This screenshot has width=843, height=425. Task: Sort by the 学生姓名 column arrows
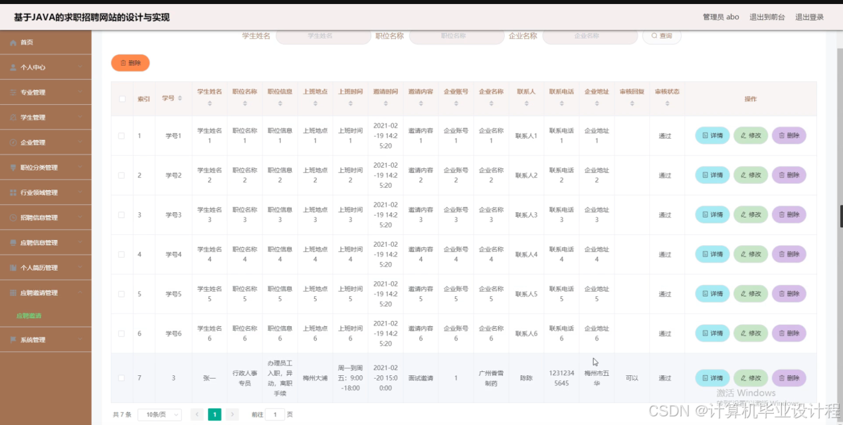click(210, 105)
